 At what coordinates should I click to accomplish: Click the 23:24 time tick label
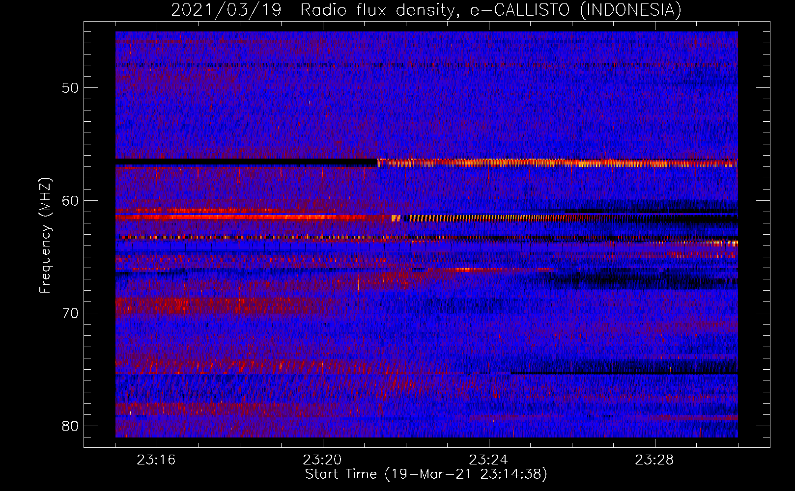click(488, 460)
